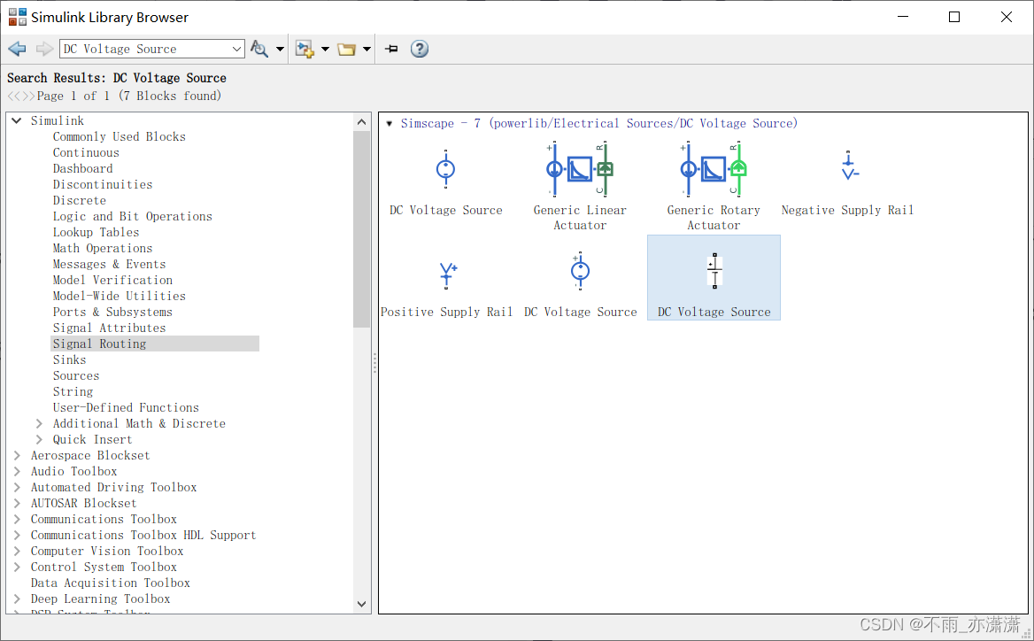
Task: Expand Computer Vision Toolbox node
Action: click(x=17, y=551)
